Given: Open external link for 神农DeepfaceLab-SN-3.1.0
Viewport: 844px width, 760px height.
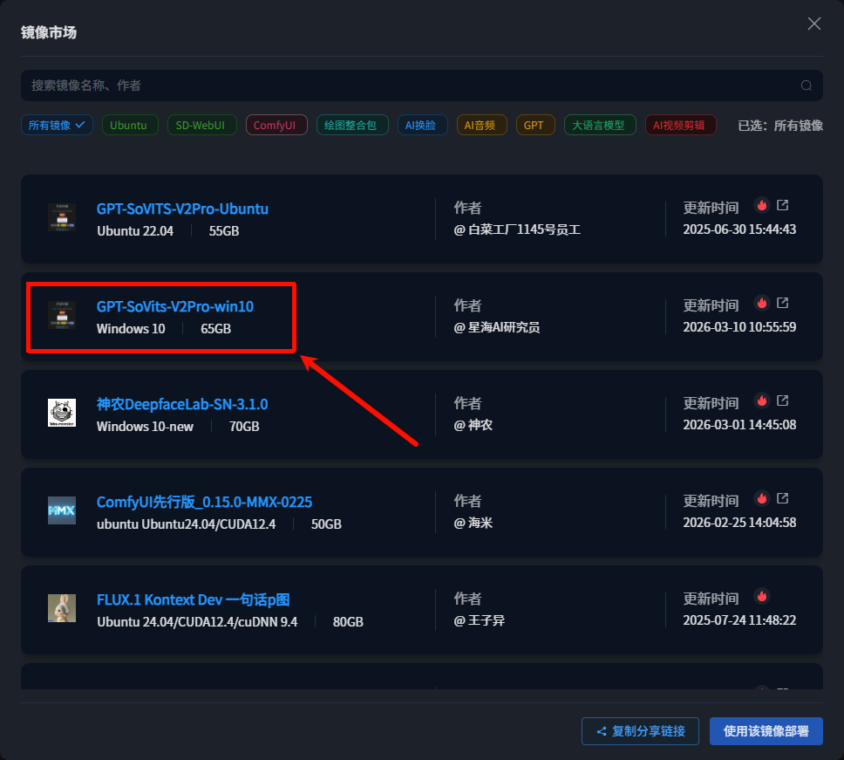Looking at the screenshot, I should 783,401.
